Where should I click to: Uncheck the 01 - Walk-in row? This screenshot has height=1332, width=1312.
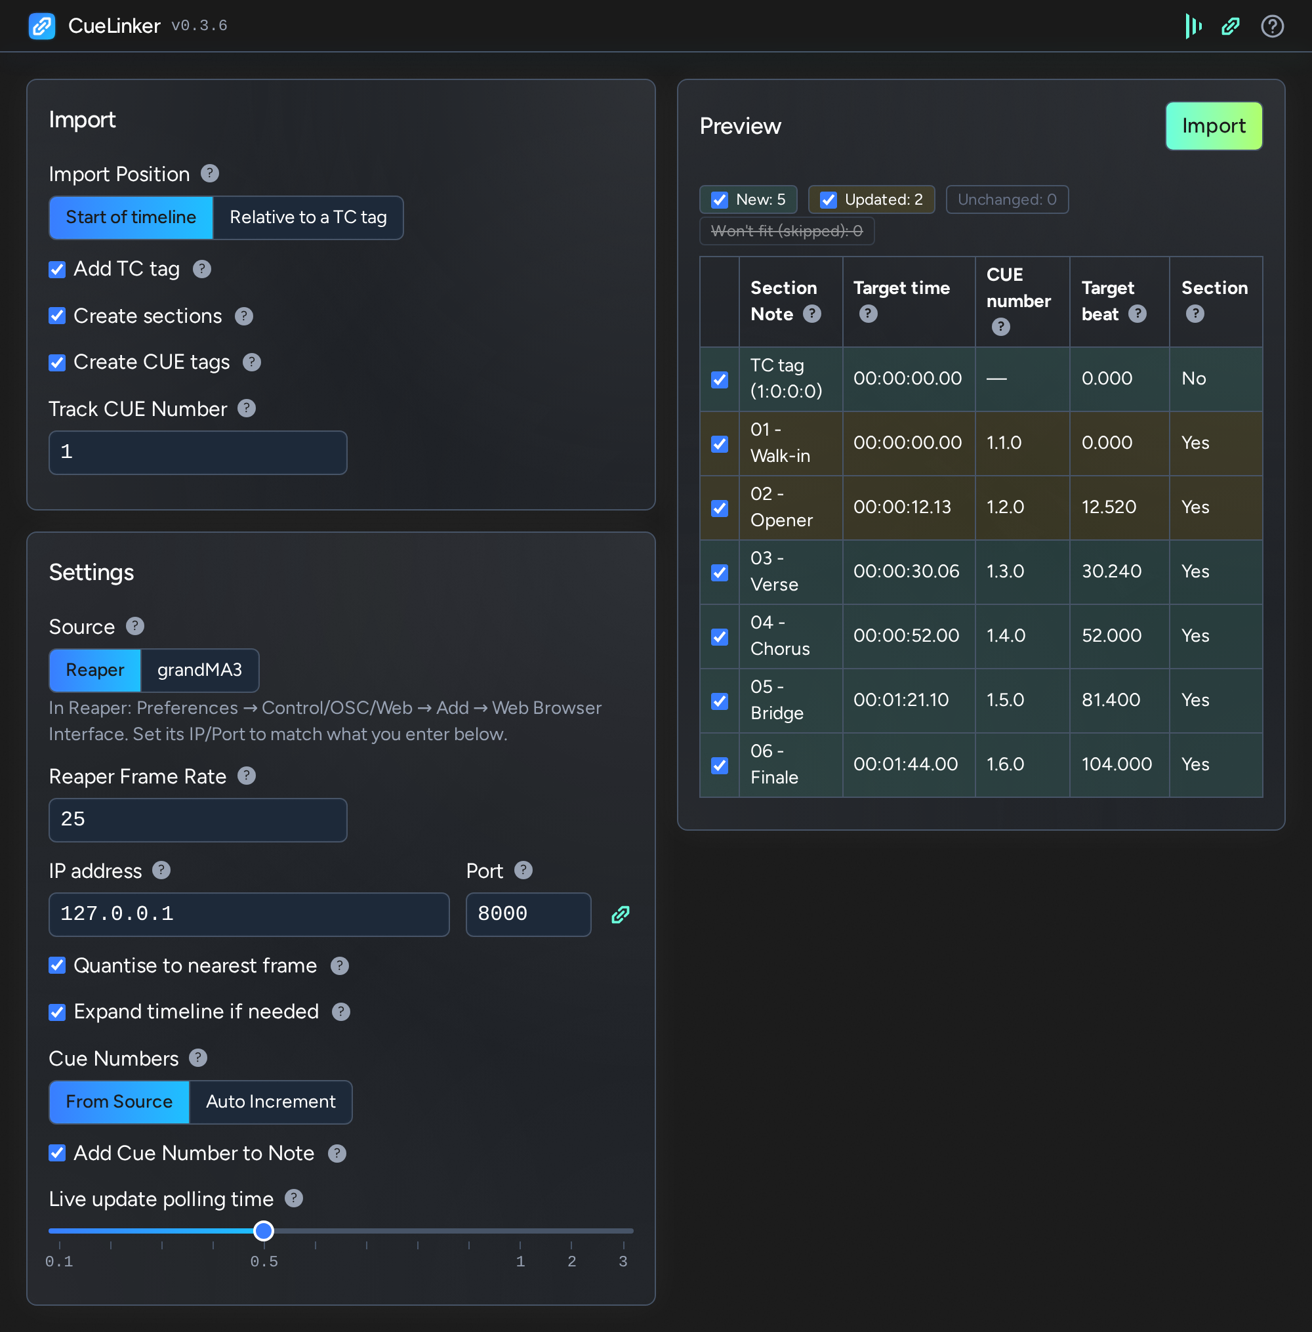[x=720, y=444]
